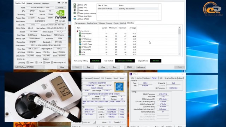Click the cache chip icon beside Stress cache
Image resolution: width=226 pixels, height=127 pixels.
tap(75, 10)
